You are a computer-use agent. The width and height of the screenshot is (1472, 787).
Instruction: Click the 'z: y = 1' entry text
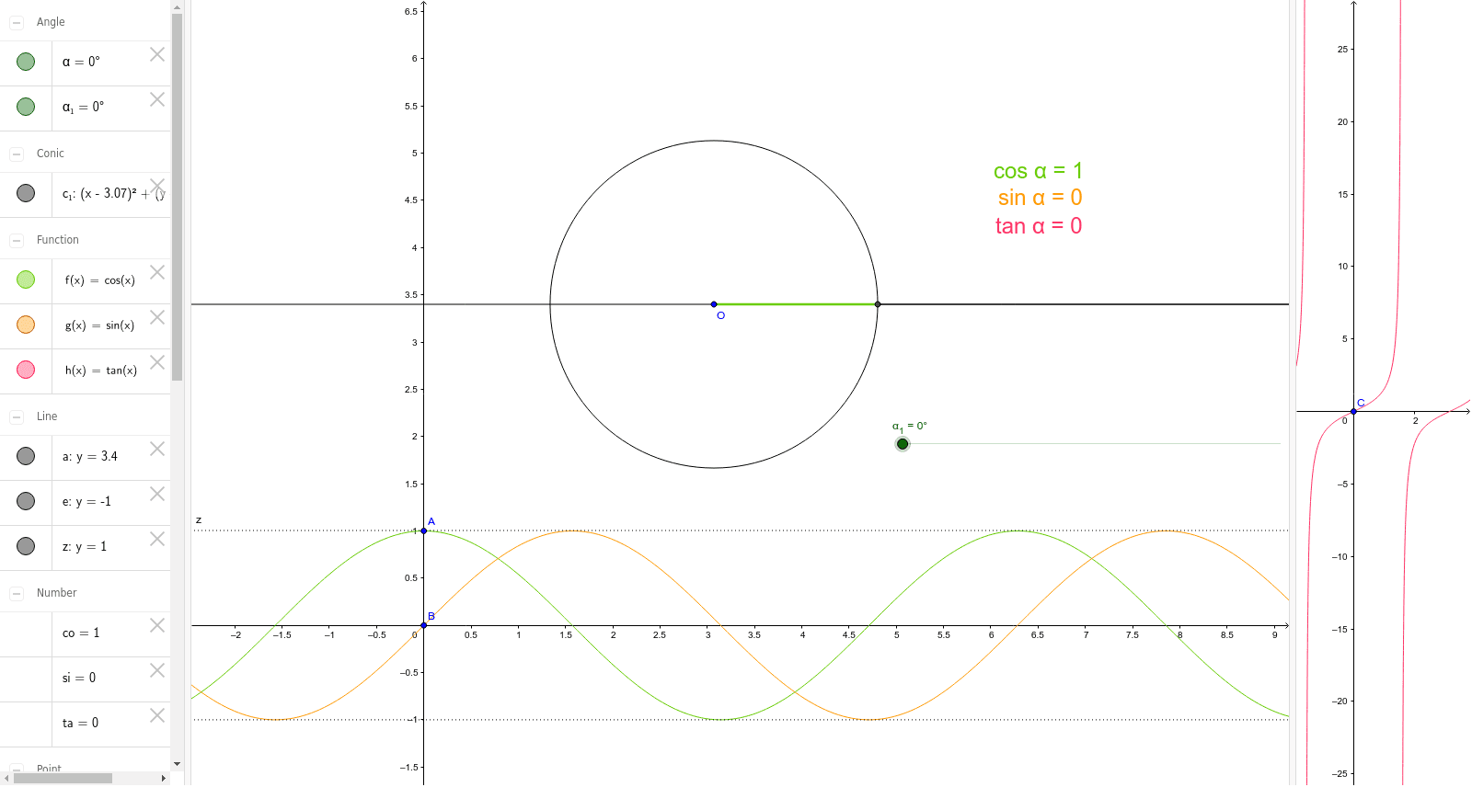[x=85, y=547]
